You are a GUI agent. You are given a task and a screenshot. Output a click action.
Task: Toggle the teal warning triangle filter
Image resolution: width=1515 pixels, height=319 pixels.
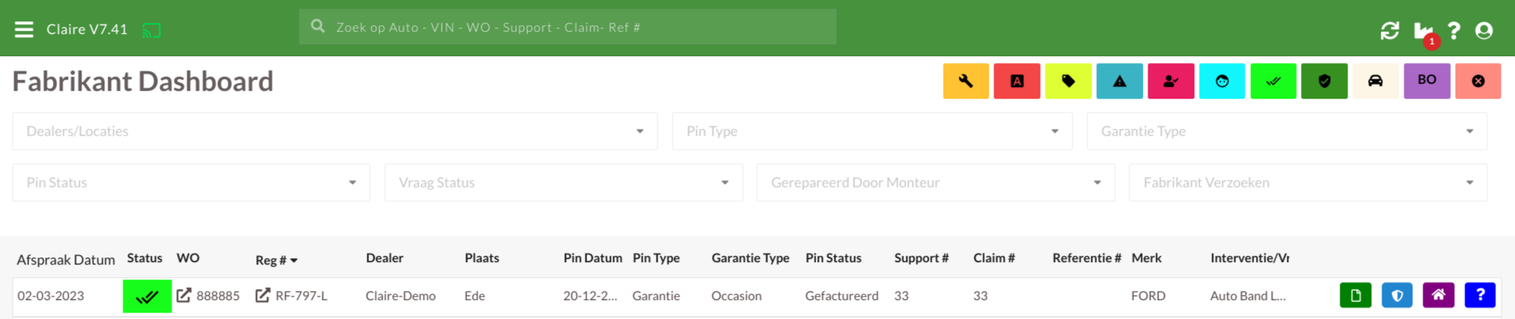[x=1120, y=81]
